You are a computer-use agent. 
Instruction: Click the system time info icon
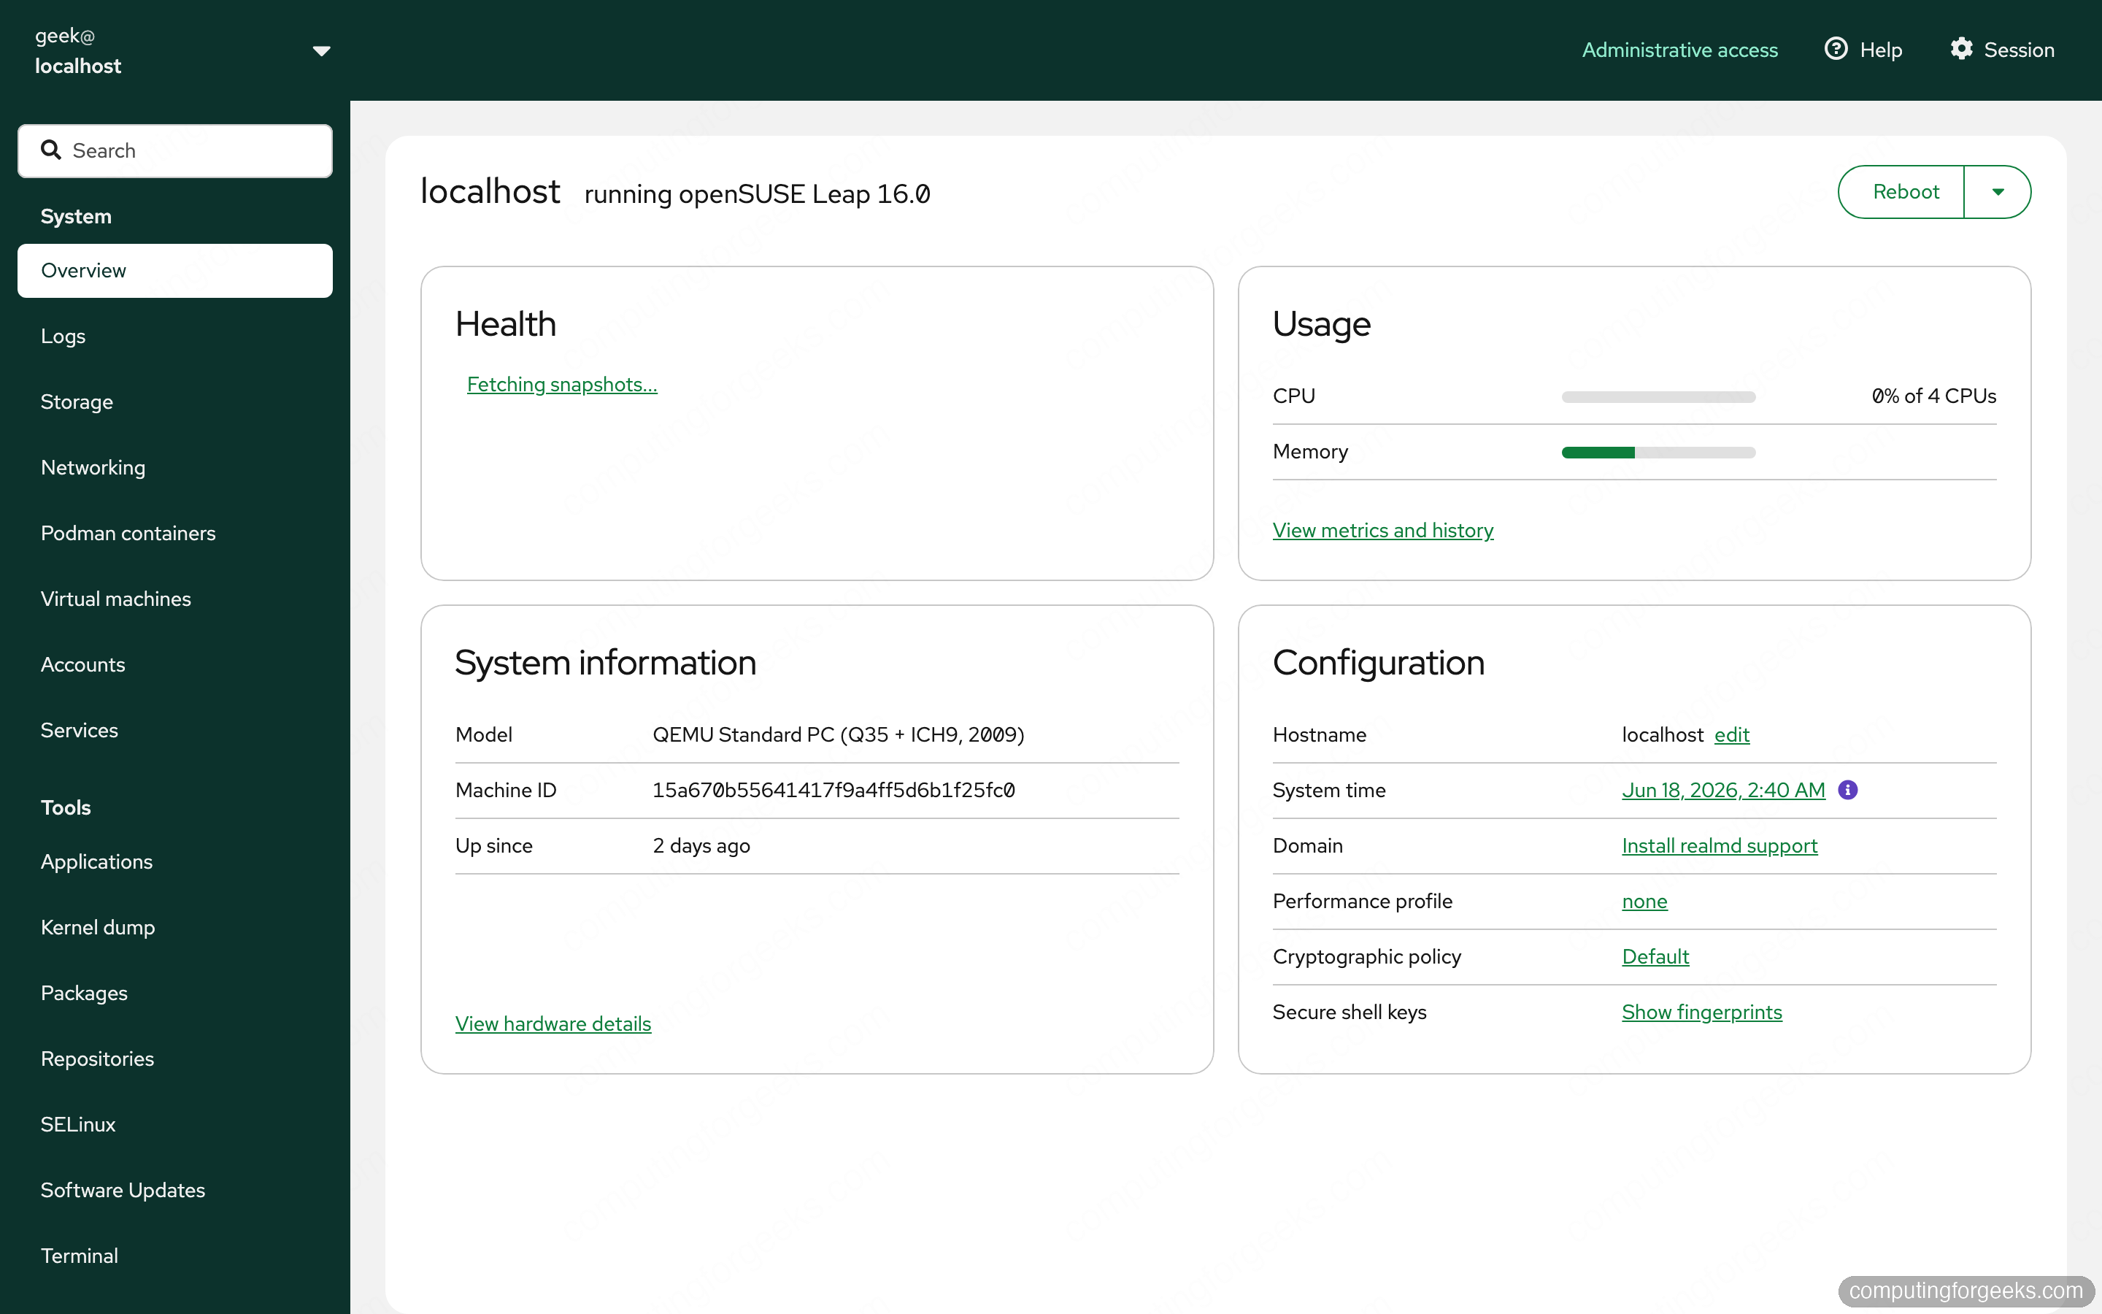1847,790
